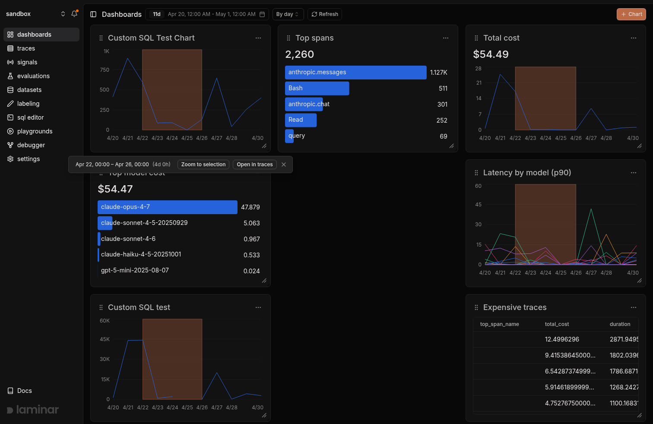
Task: Grab drag handle of Expensive traces card
Action: [476, 307]
